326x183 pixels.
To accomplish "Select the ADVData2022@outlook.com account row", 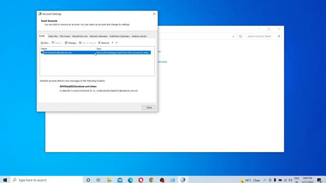I will click(96, 52).
